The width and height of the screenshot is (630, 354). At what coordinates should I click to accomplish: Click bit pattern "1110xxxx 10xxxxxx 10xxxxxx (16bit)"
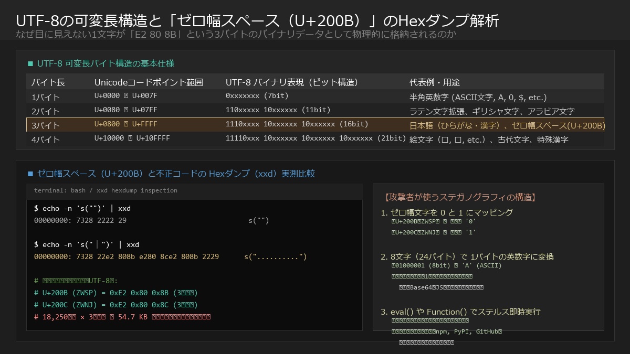click(297, 124)
